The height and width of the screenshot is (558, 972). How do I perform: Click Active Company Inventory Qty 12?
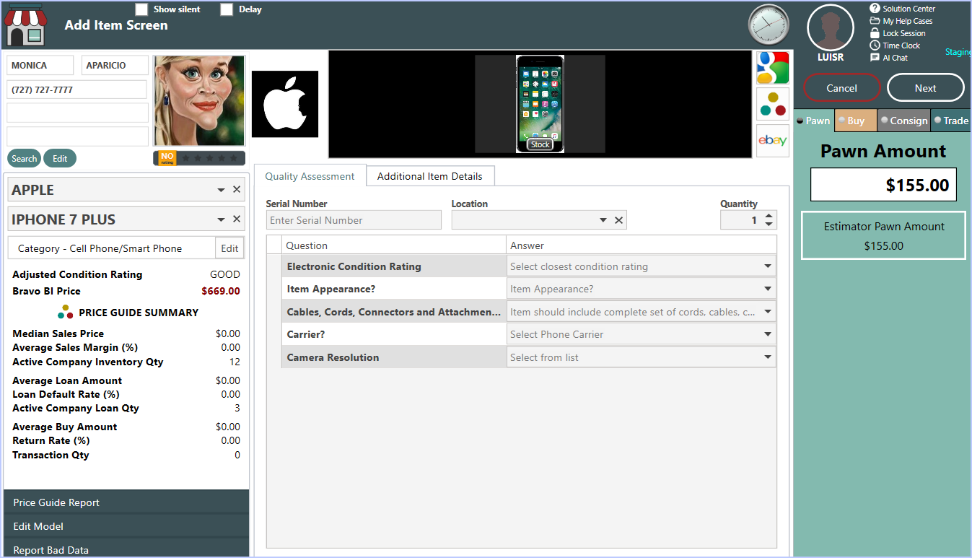pyautogui.click(x=235, y=362)
